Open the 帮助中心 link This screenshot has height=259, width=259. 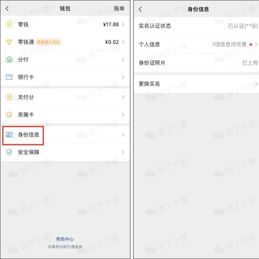pyautogui.click(x=65, y=239)
